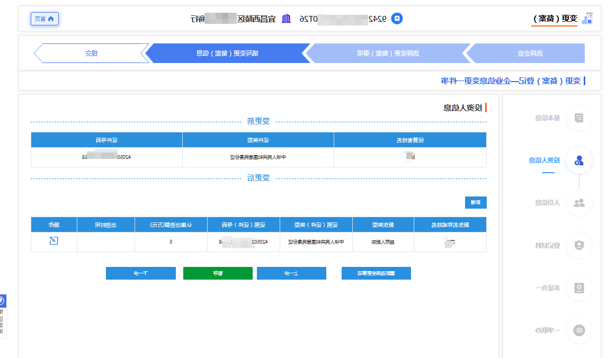The width and height of the screenshot is (616, 358).
Task: Click the 变更(备案)登记—企业信息变更一件事 title
Action: tap(511, 81)
